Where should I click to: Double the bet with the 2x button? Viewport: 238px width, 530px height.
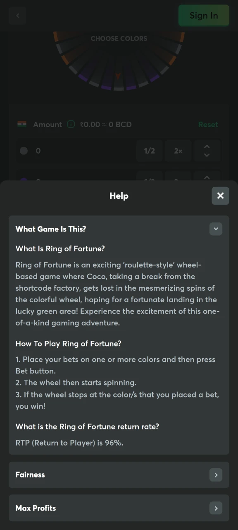click(x=178, y=151)
